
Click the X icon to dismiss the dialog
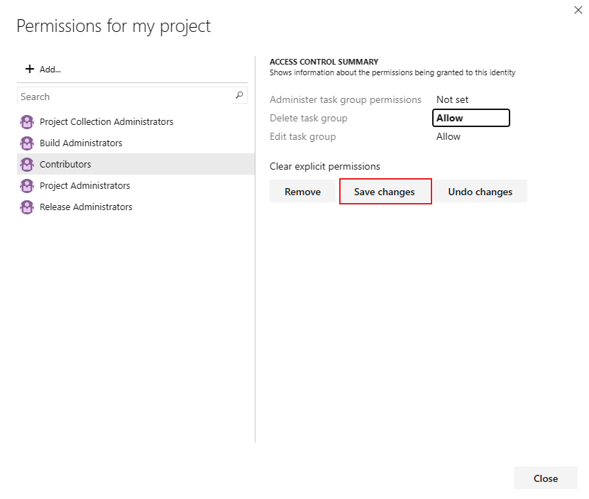tap(578, 10)
